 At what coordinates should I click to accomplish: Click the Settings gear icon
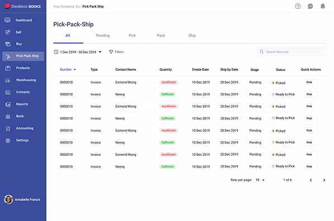coord(8,141)
